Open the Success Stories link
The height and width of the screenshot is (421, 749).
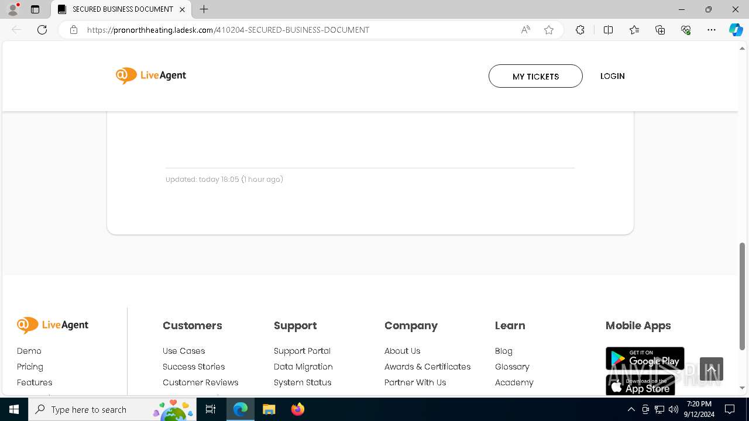click(194, 367)
